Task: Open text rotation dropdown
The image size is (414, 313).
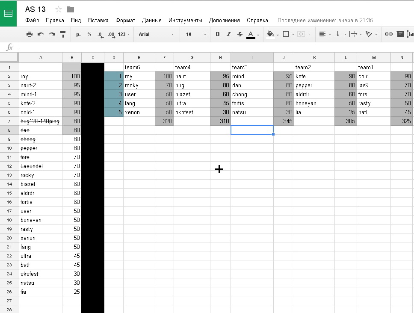Action: click(371, 34)
